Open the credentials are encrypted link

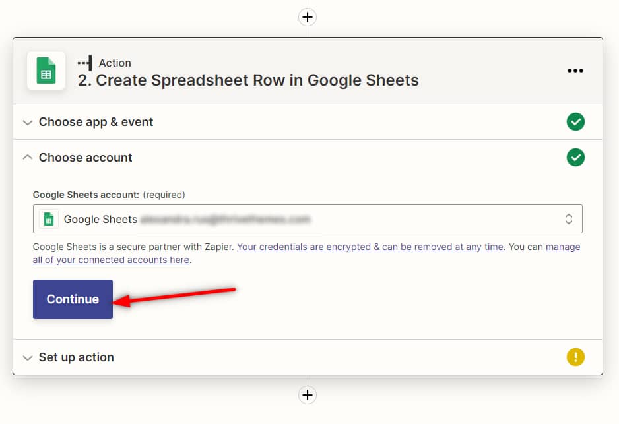pos(370,247)
